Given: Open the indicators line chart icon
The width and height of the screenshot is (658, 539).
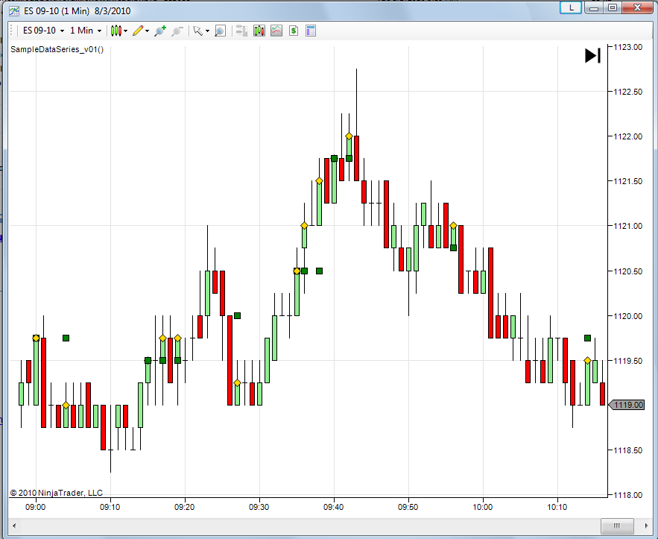Looking at the screenshot, I should [276, 31].
